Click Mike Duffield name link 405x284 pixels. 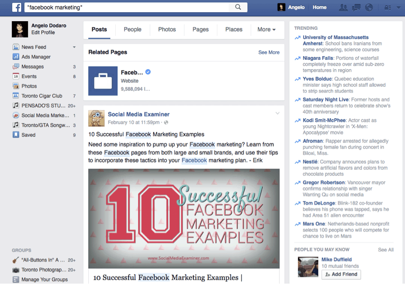336,259
